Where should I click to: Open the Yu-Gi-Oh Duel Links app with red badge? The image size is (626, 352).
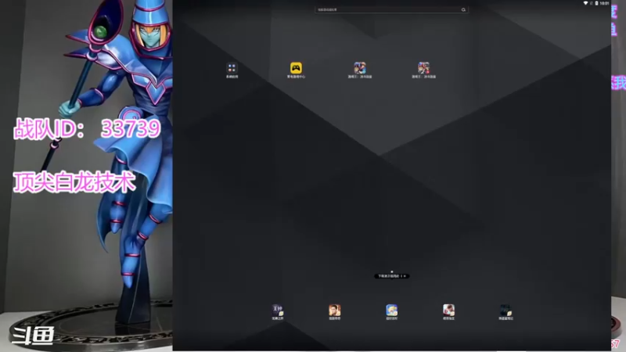coord(423,68)
